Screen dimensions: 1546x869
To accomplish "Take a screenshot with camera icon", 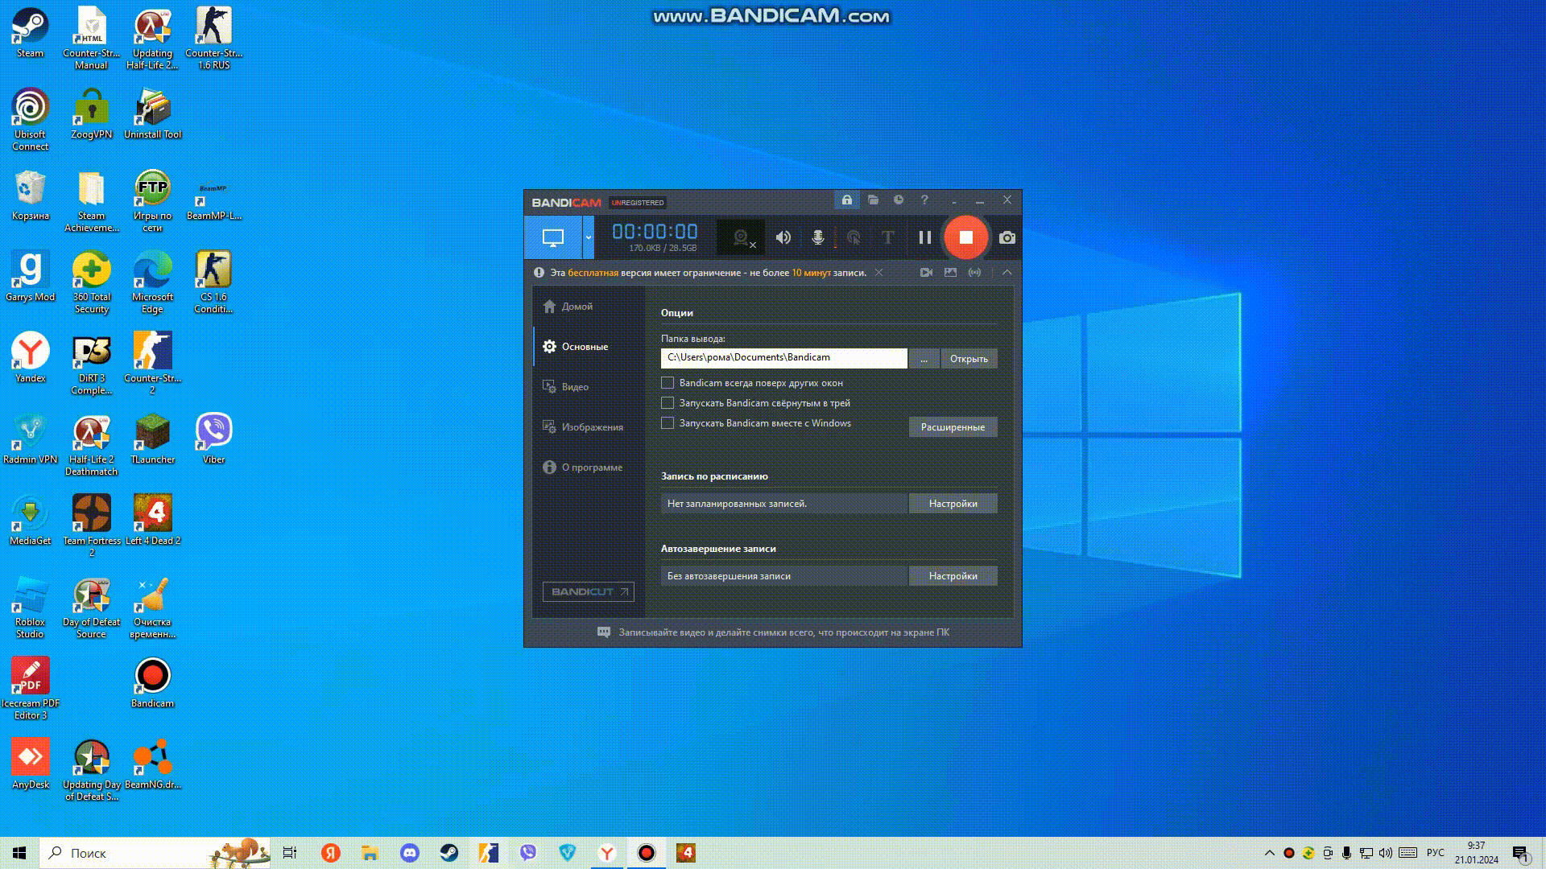I will tap(1007, 237).
